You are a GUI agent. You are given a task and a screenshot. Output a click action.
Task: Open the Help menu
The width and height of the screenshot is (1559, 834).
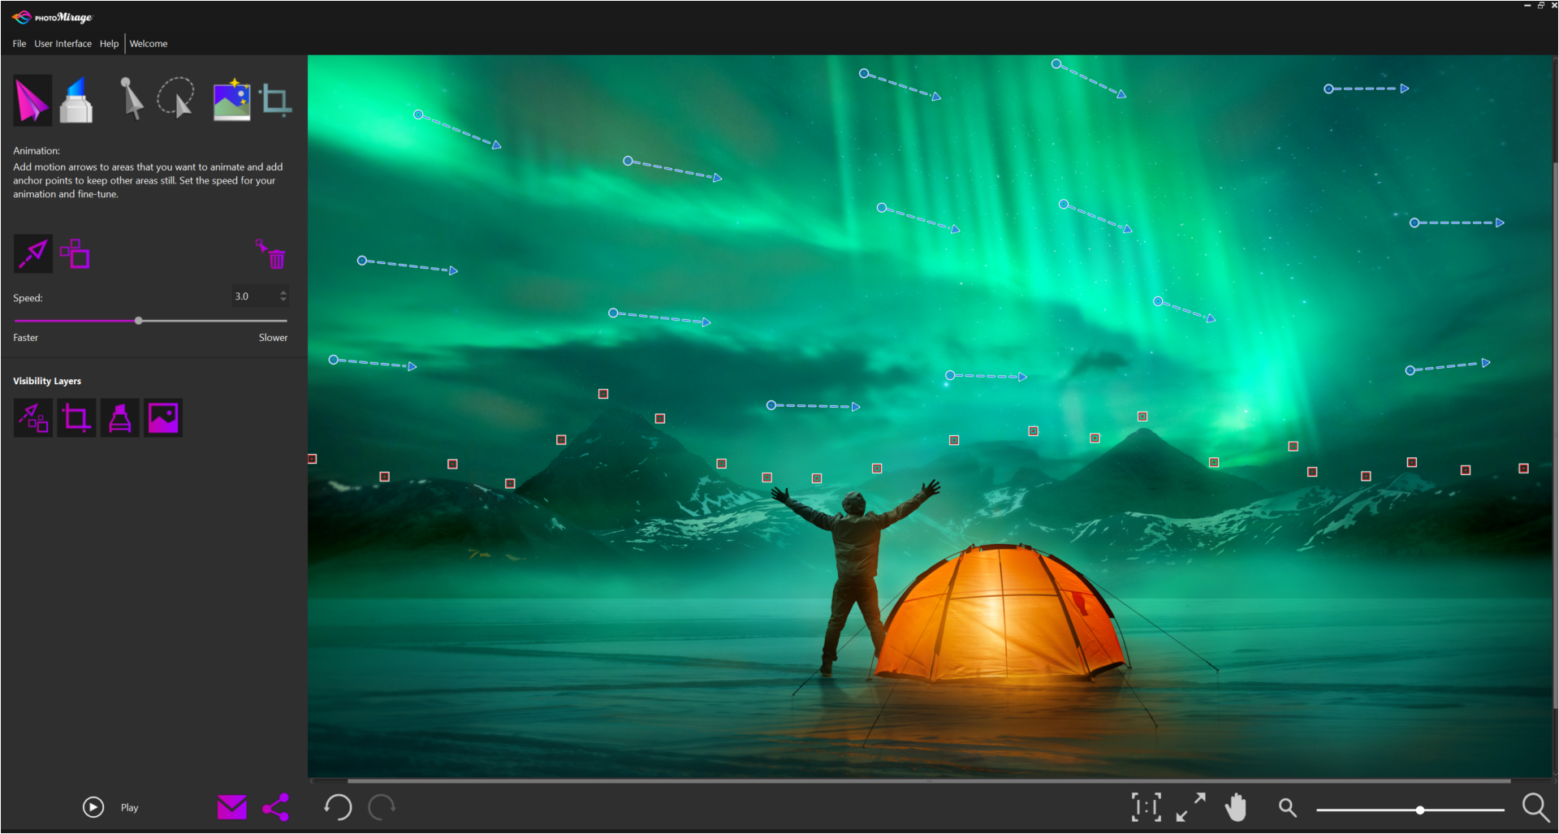pyautogui.click(x=109, y=44)
